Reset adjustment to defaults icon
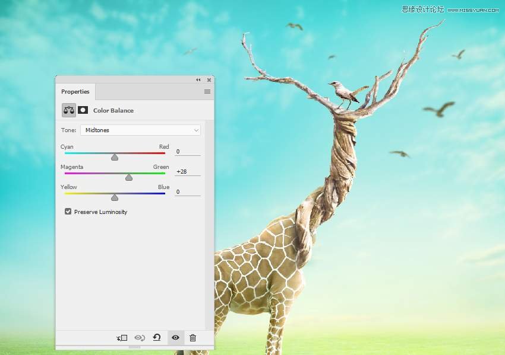505x355 pixels. click(x=157, y=338)
